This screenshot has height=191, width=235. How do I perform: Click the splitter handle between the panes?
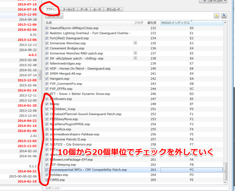(x=40, y=75)
